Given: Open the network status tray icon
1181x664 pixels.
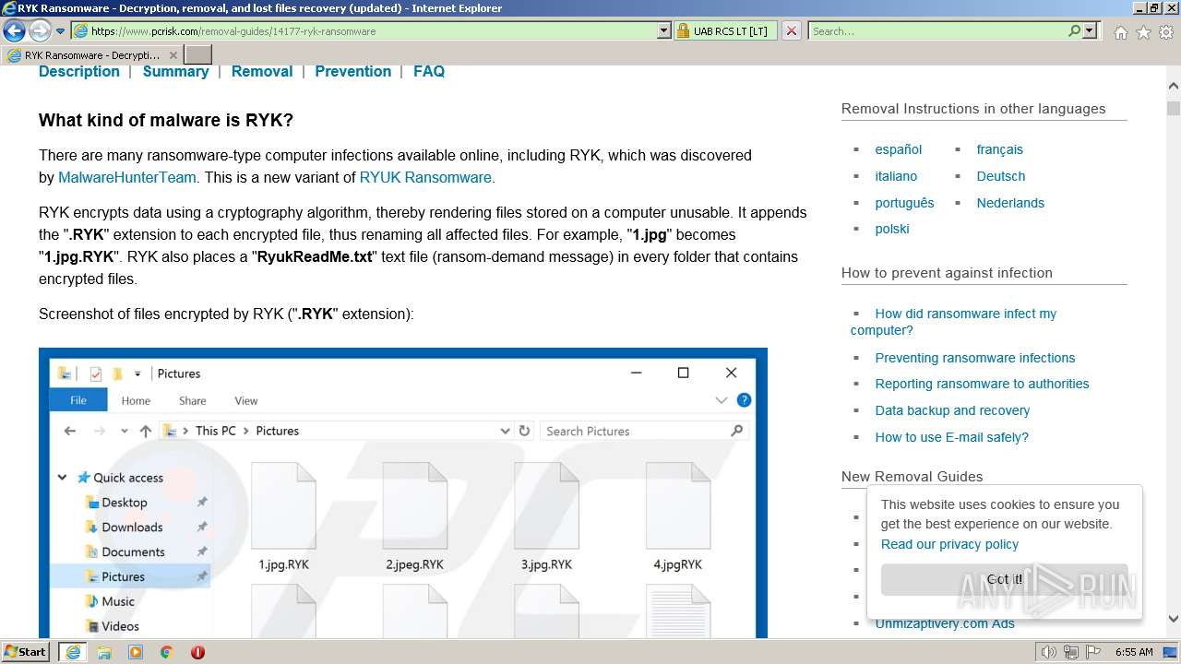Looking at the screenshot, I should pos(1071,652).
